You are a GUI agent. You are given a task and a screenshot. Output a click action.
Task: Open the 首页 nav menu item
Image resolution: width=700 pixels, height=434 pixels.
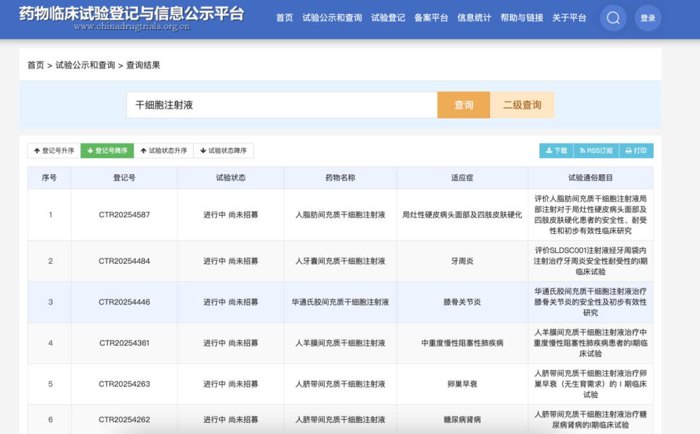point(285,18)
